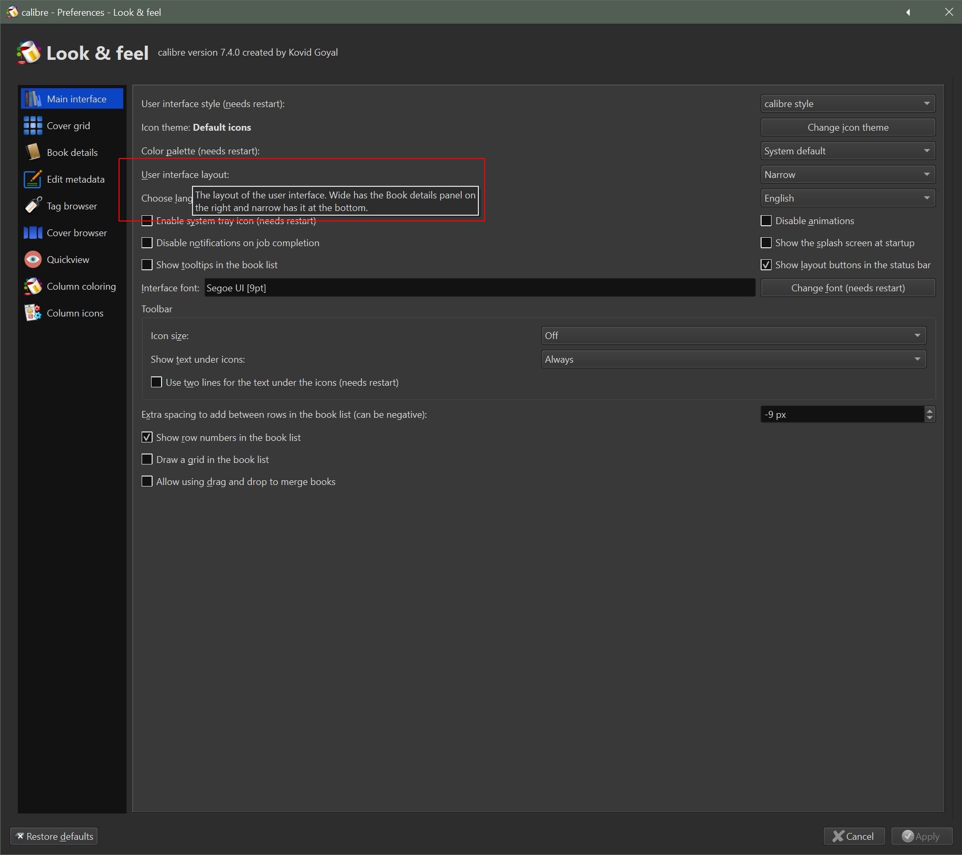The width and height of the screenshot is (962, 855).
Task: Click the Column icons gear icon
Action: pos(33,313)
